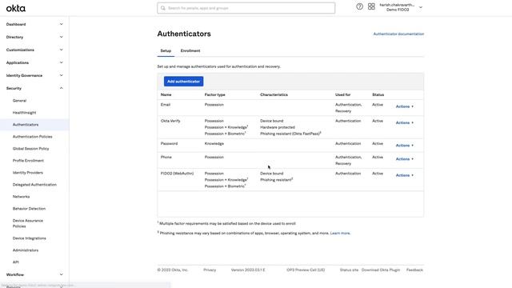
Task: Switch to the Enrollment tab
Action: point(190,50)
